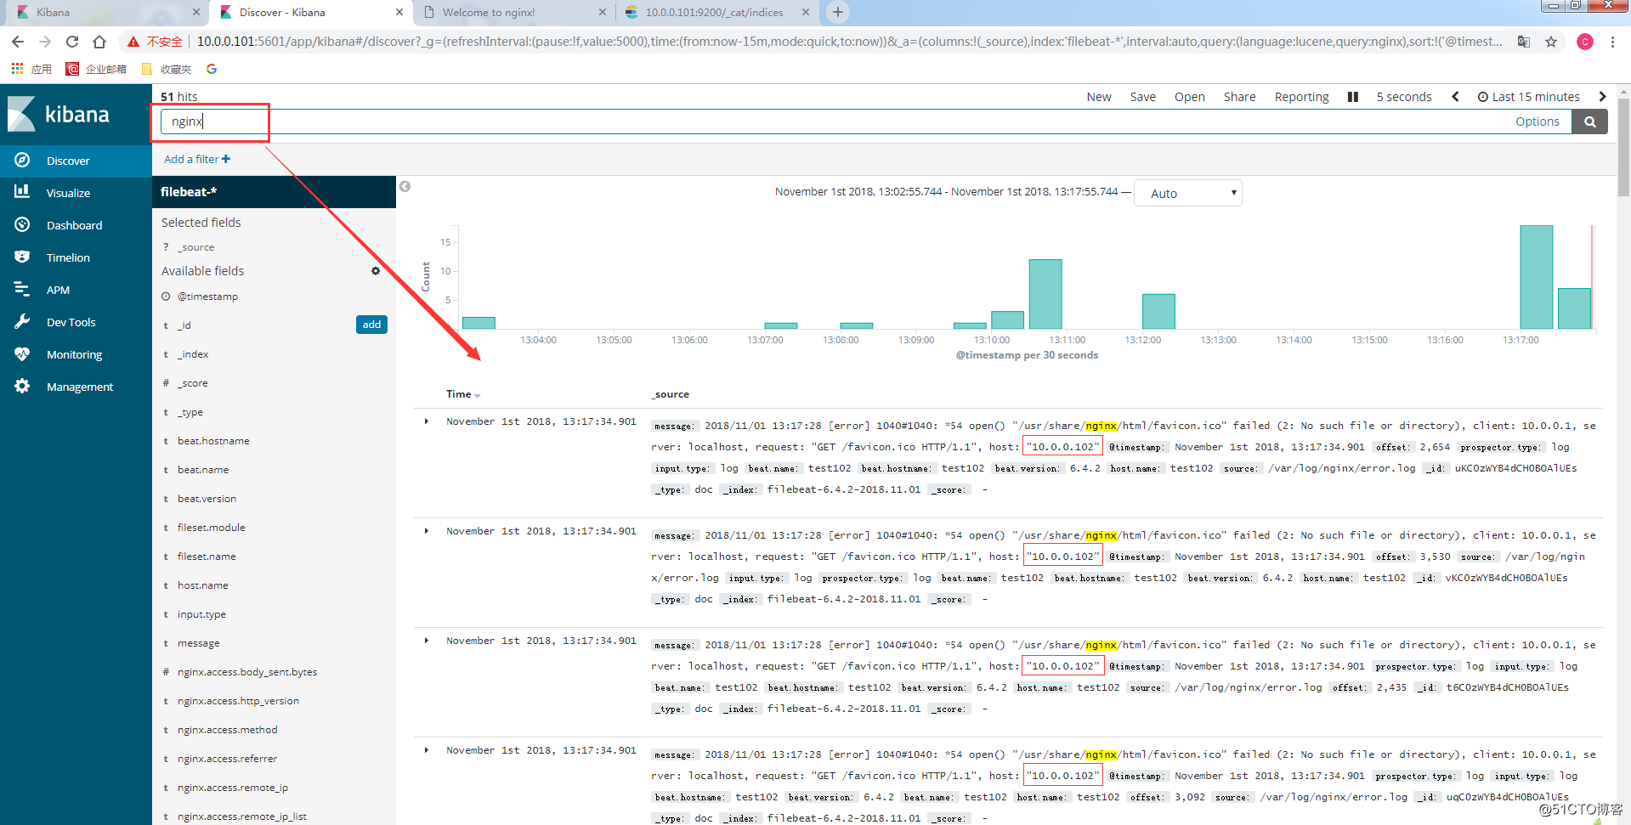This screenshot has width=1631, height=825.
Task: Step time range backward
Action: (x=1455, y=97)
